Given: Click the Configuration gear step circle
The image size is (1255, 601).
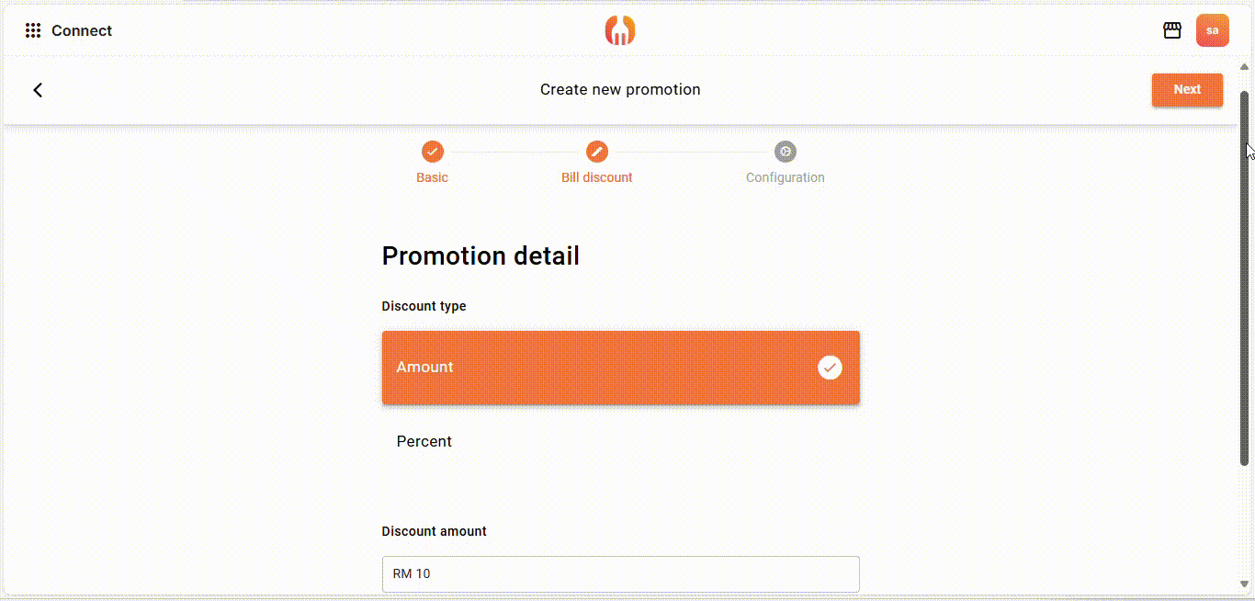Looking at the screenshot, I should click(x=785, y=152).
